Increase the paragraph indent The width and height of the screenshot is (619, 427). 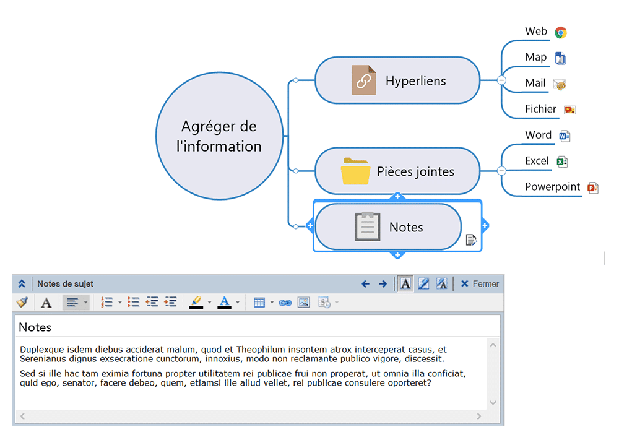click(x=171, y=302)
